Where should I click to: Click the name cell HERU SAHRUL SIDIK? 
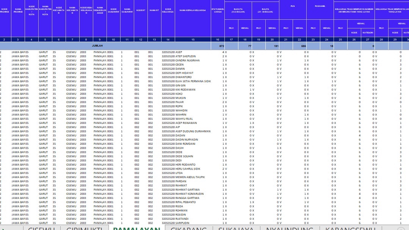click(x=188, y=169)
